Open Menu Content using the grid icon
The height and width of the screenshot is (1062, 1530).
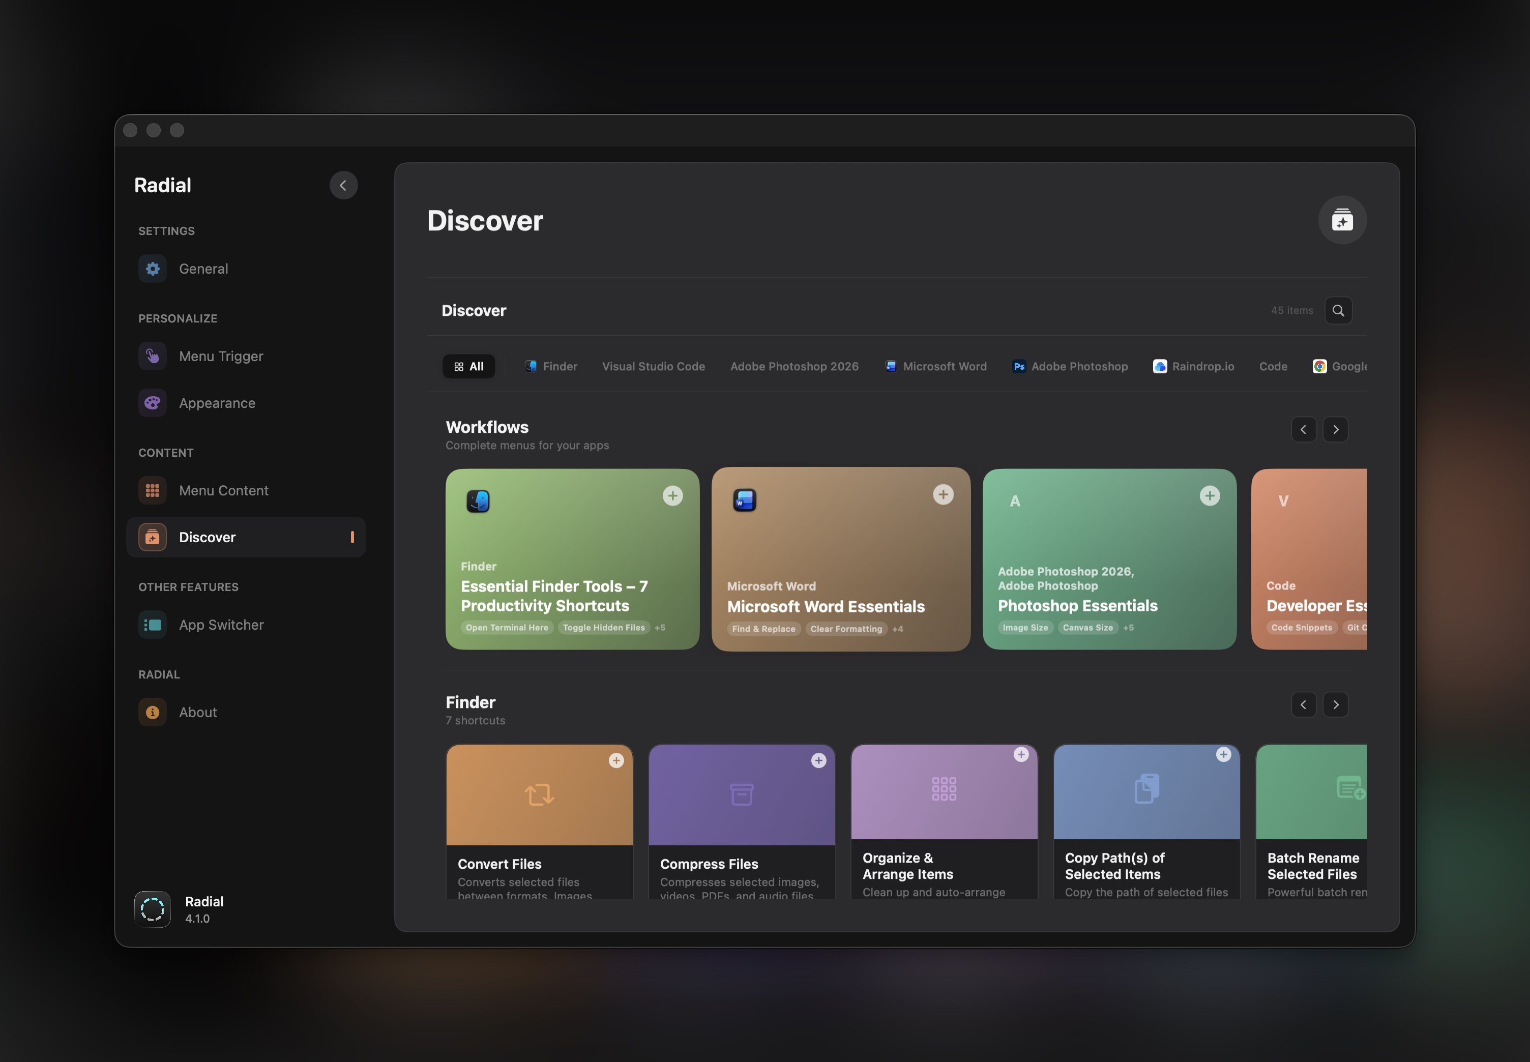tap(153, 490)
